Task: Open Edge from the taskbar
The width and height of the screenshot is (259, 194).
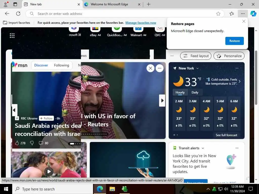Action: pyautogui.click(x=100, y=189)
